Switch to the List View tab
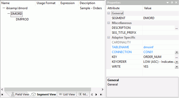The image size is (179, 98). click(67, 94)
